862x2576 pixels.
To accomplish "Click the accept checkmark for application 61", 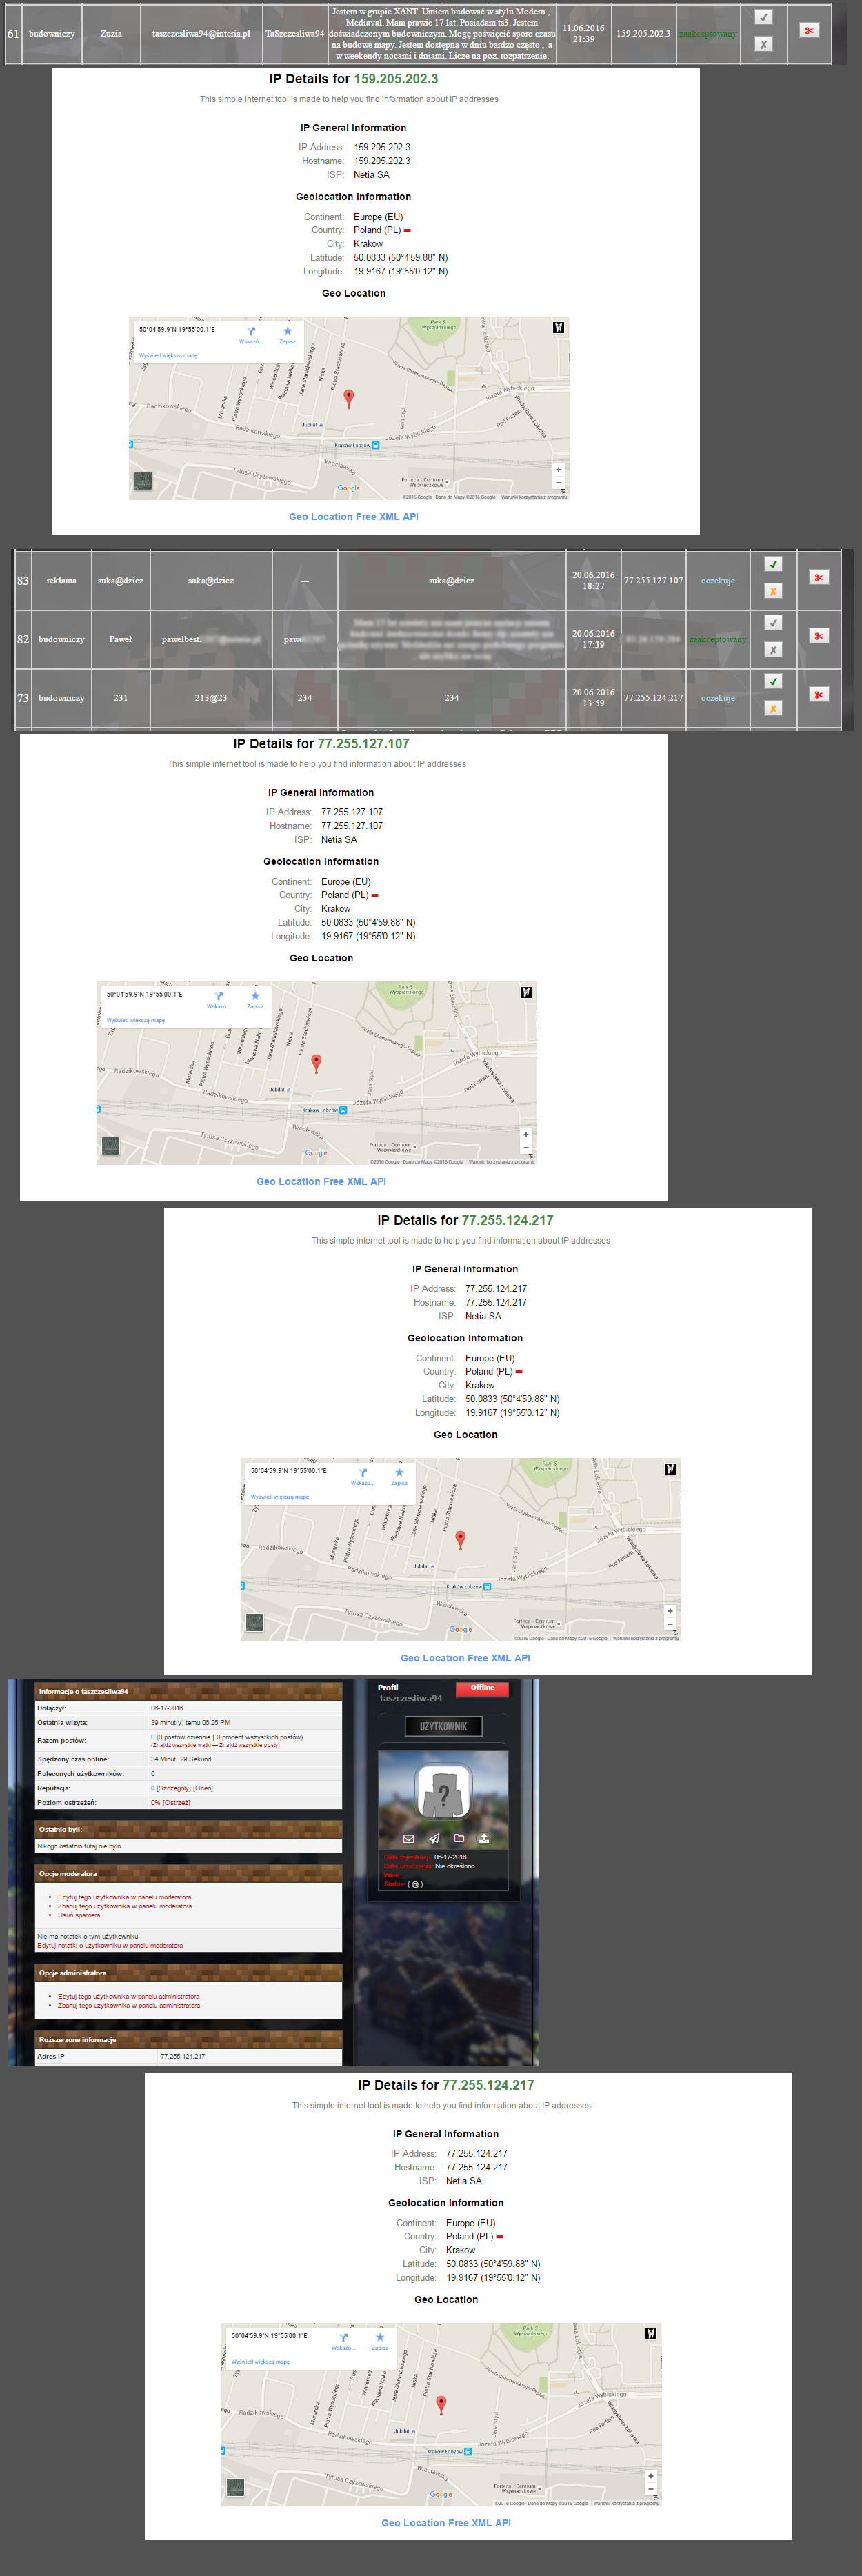I will click(x=763, y=17).
